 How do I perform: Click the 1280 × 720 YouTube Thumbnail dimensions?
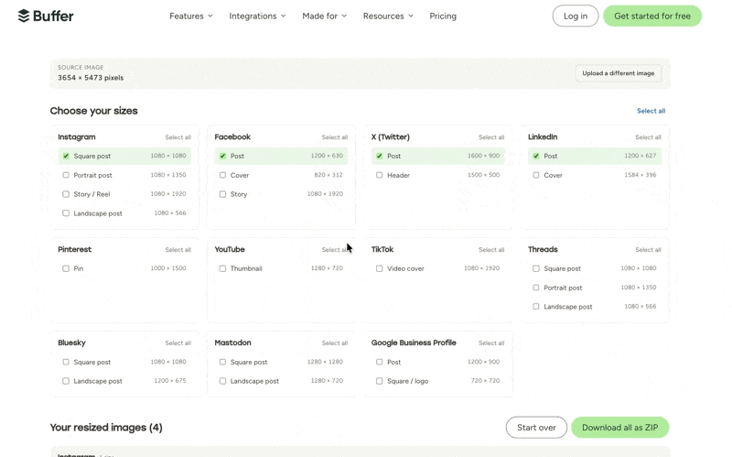[327, 268]
